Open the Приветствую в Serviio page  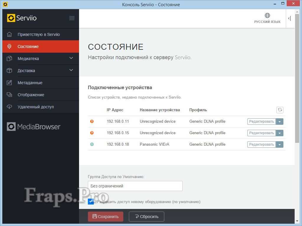point(41,34)
